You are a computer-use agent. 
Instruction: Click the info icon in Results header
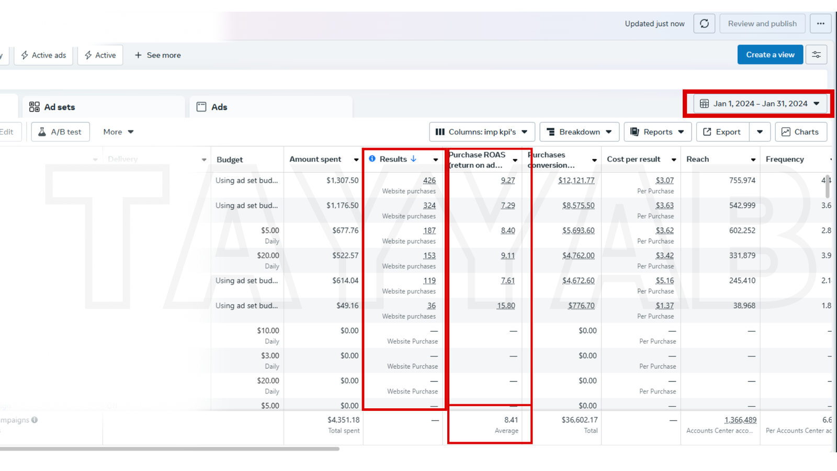pos(372,159)
